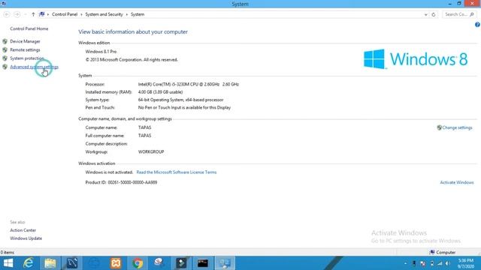The width and height of the screenshot is (481, 270).
Task: Open the address bar history dropdown
Action: 426,14
